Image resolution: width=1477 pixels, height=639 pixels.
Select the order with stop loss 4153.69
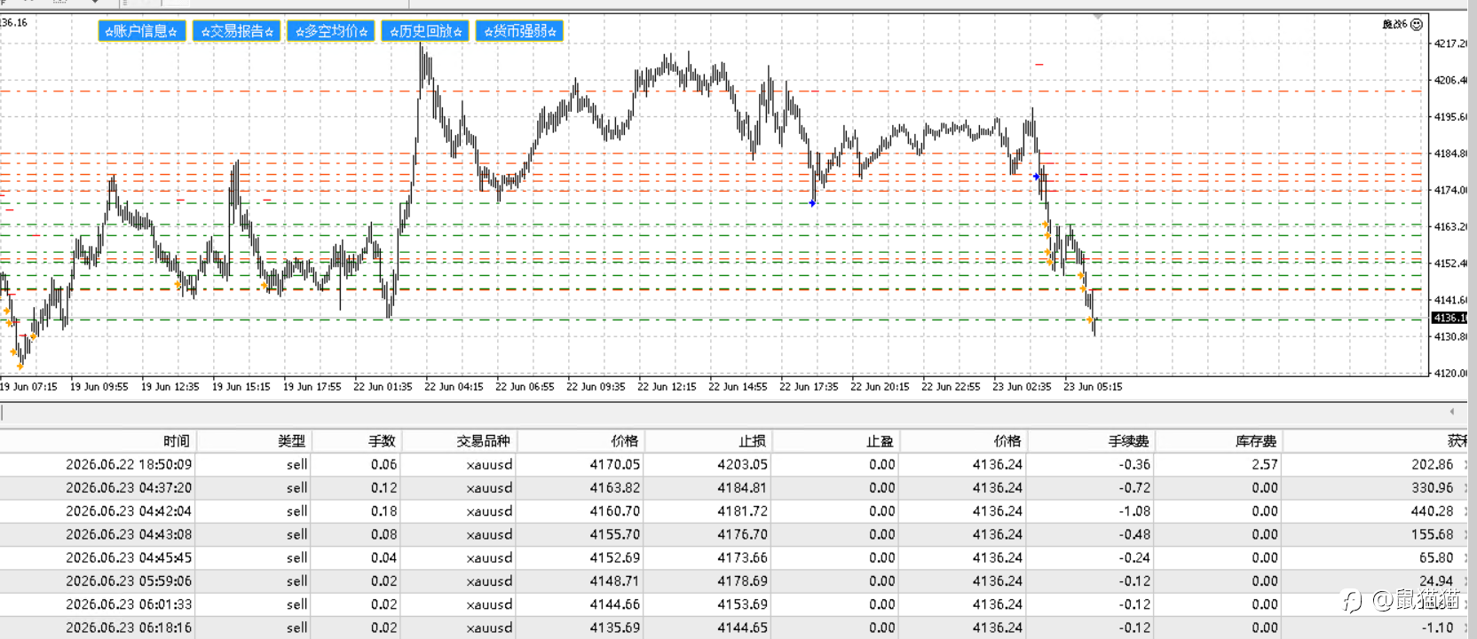pos(733,604)
